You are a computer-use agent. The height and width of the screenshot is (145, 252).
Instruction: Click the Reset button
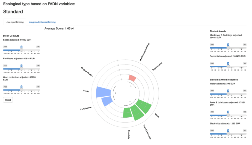click(8, 100)
